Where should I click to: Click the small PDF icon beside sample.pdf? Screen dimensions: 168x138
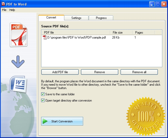(x=45, y=37)
